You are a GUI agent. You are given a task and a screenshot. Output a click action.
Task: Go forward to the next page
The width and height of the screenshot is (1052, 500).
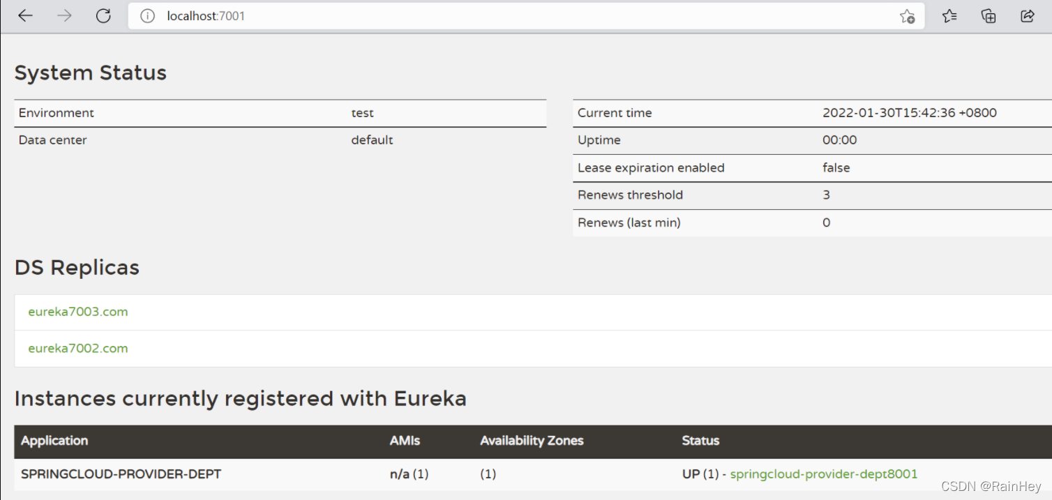pos(64,16)
